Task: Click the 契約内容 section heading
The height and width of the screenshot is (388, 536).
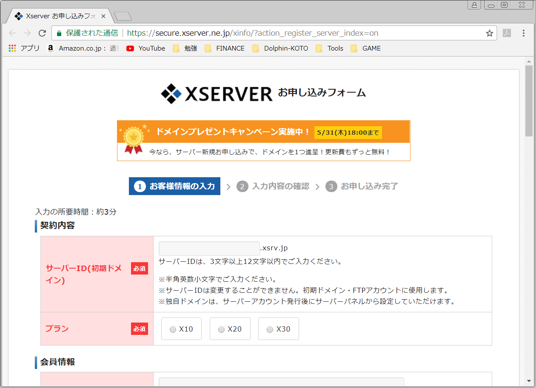Action: (57, 226)
